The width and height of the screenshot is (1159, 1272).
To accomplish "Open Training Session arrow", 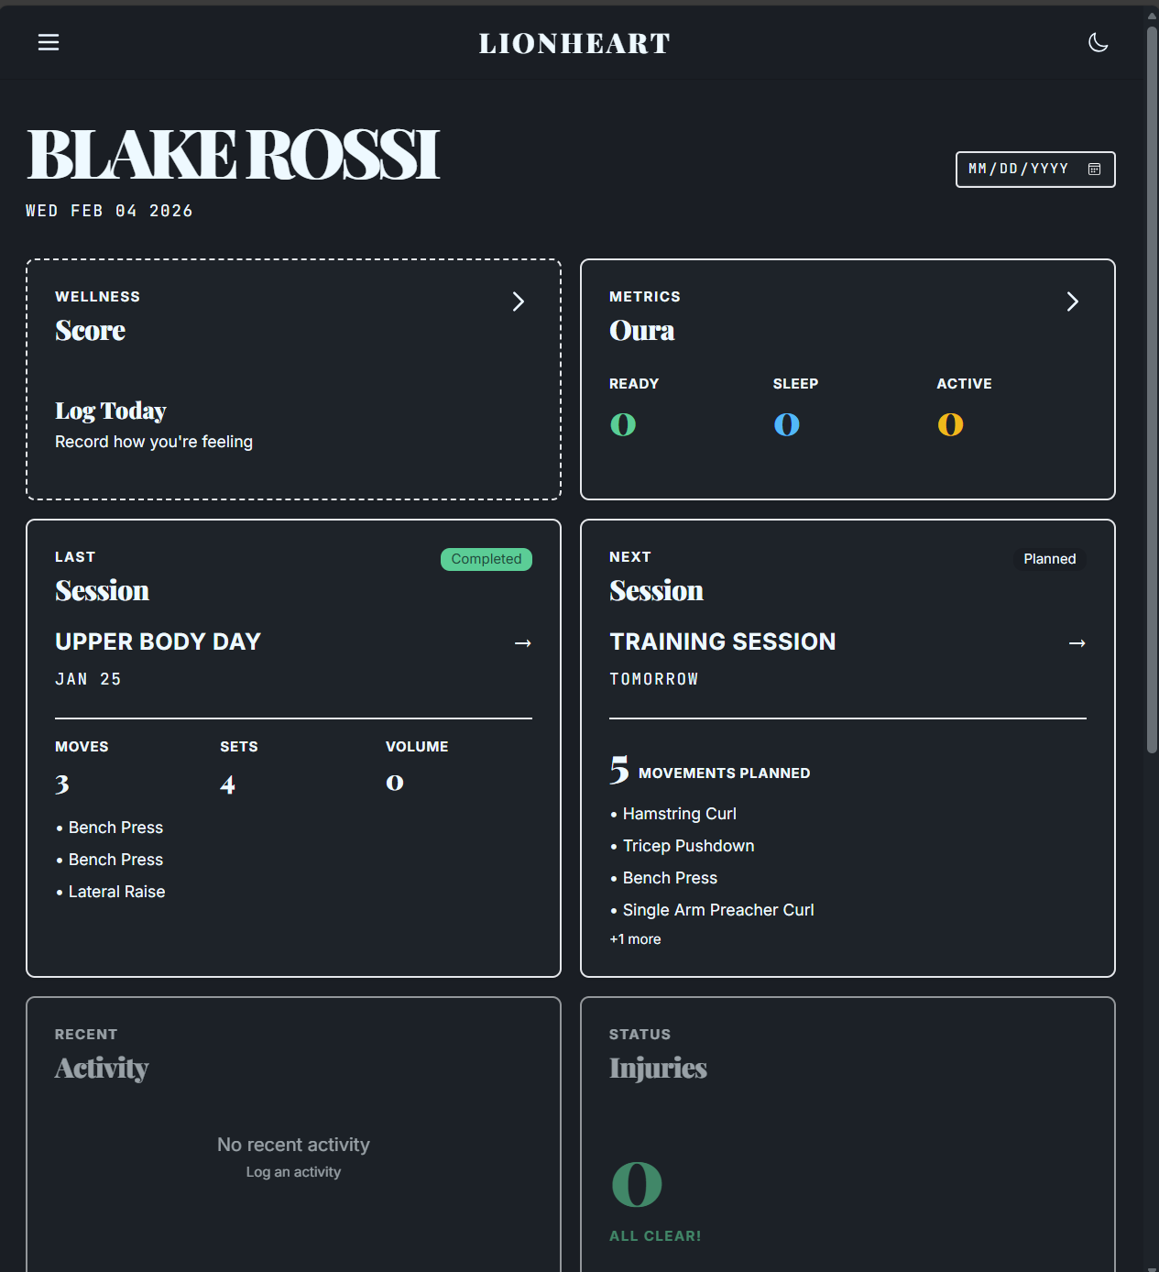I will tap(1077, 643).
